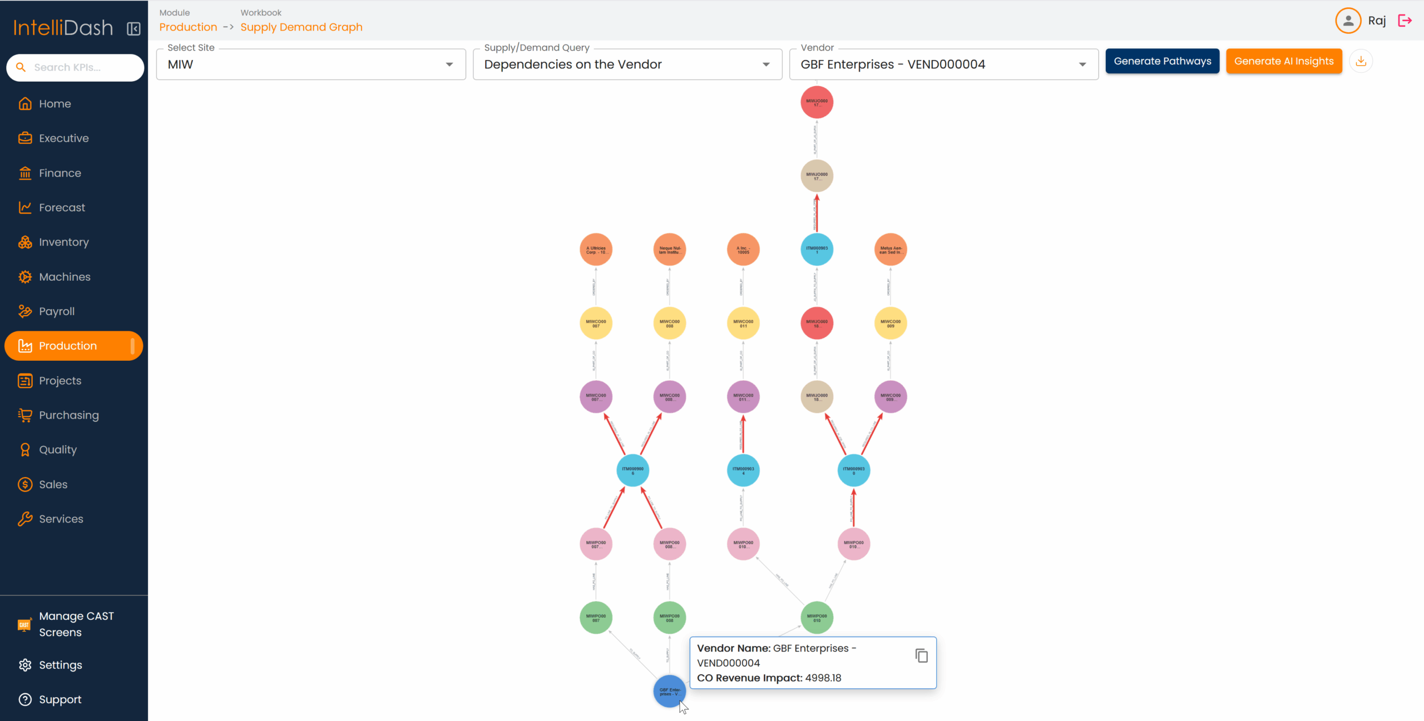This screenshot has width=1424, height=721.
Task: Copy vendor tooltip info with copy icon
Action: pos(921,656)
